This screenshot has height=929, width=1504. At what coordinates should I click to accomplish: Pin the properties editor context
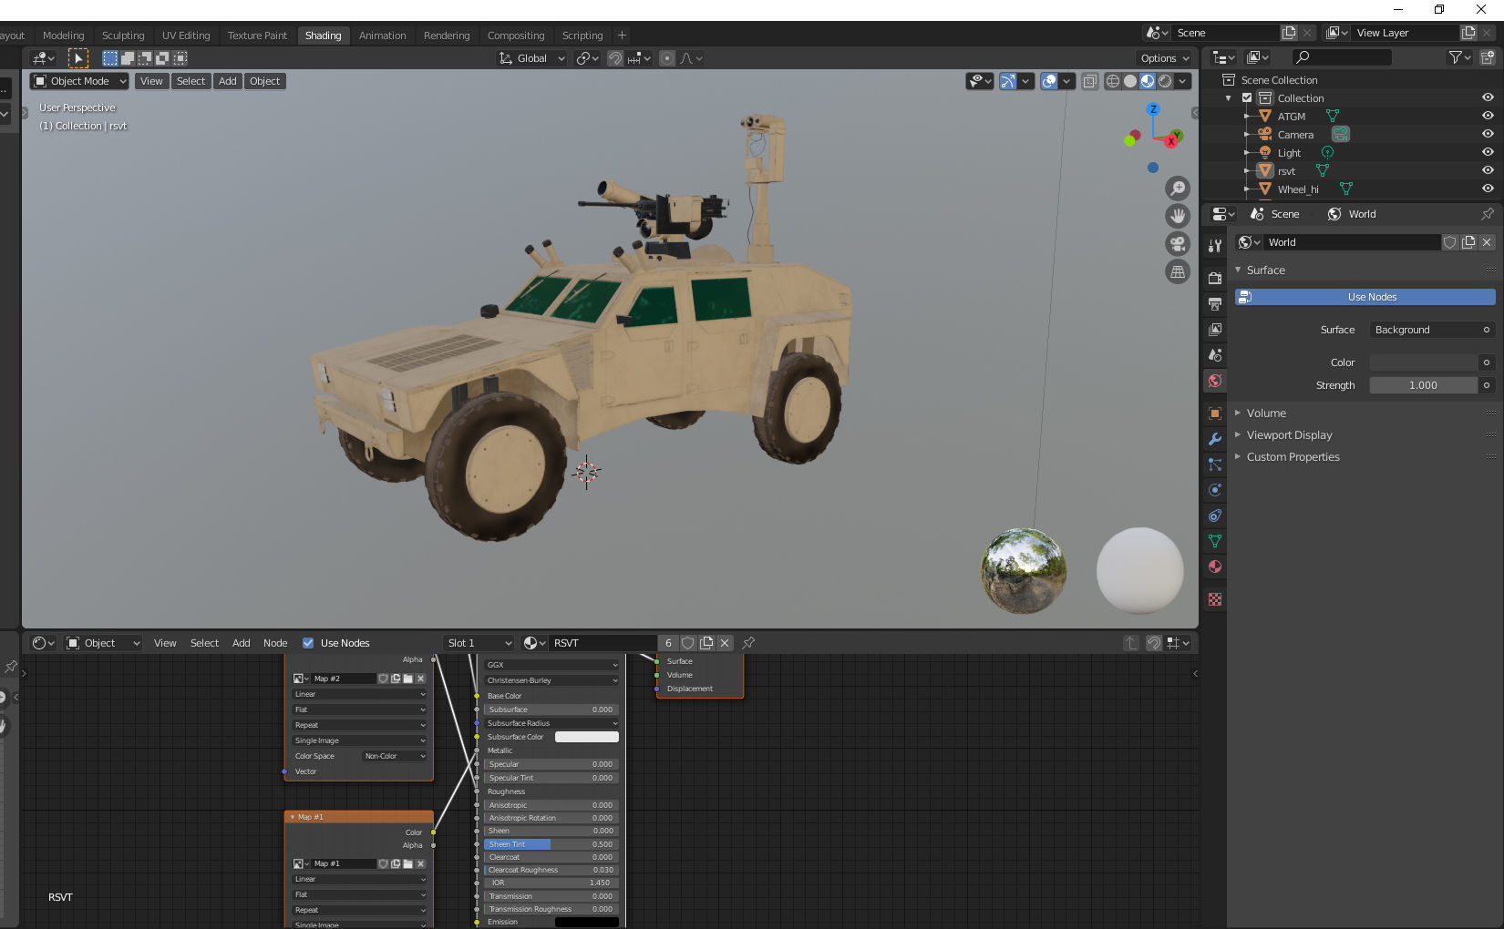click(1488, 214)
